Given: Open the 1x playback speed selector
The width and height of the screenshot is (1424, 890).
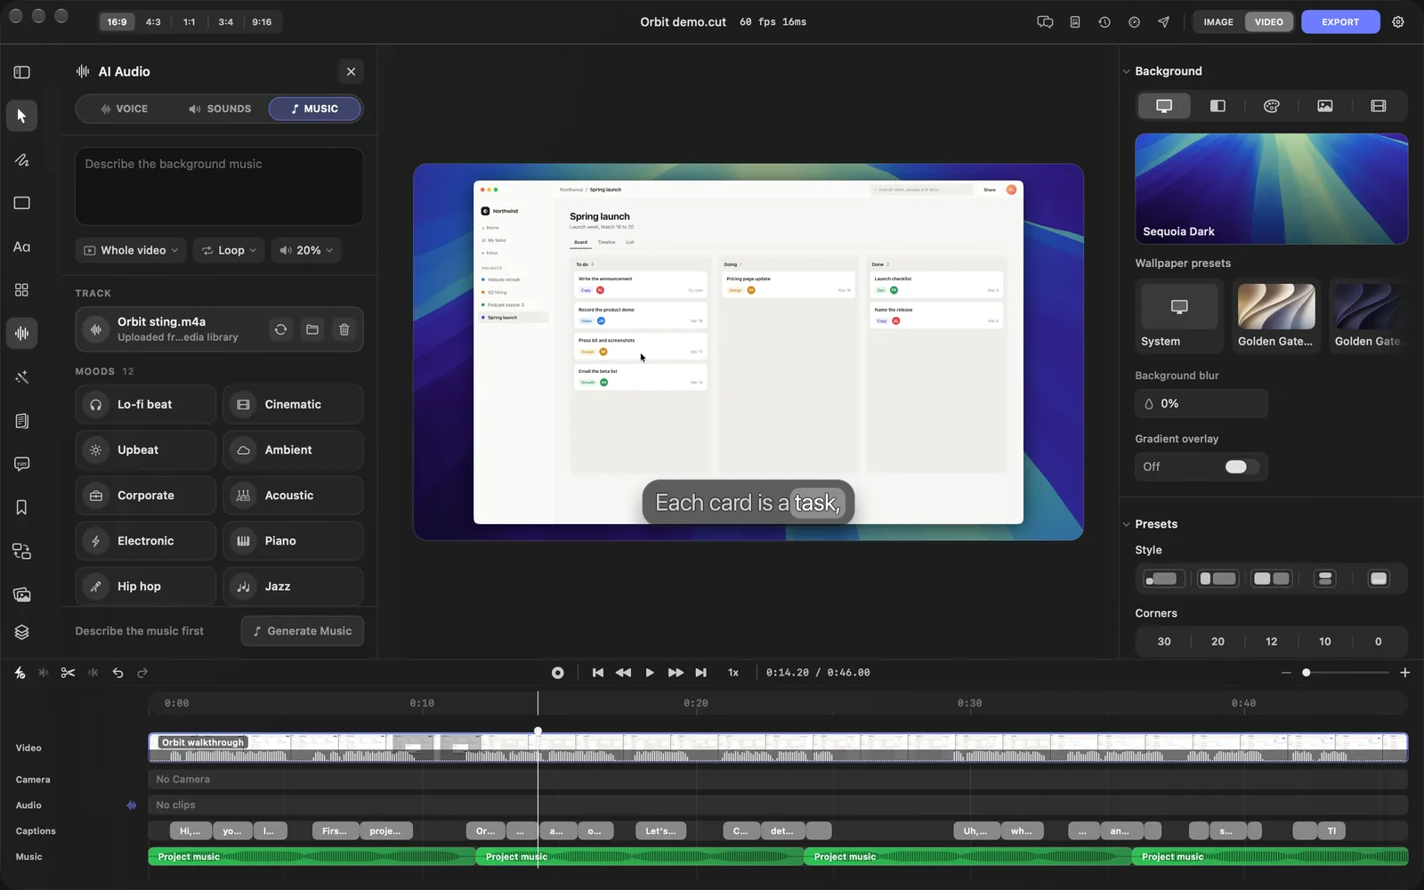Looking at the screenshot, I should pos(733,673).
